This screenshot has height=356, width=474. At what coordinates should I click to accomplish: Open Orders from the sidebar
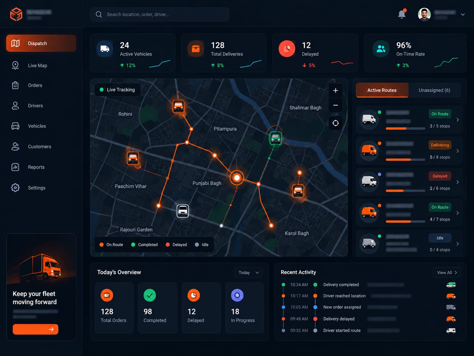tap(41, 85)
